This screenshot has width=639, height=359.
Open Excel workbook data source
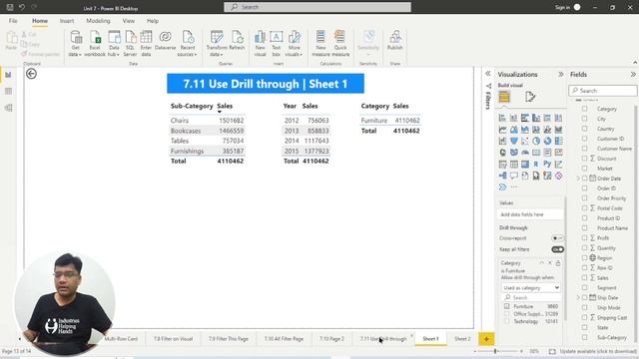(95, 43)
